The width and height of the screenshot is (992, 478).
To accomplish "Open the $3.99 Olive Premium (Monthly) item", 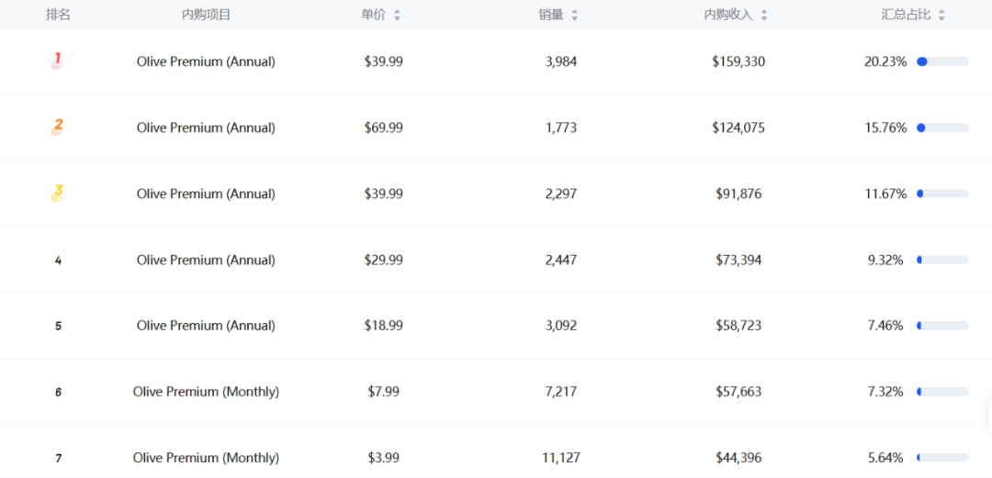I will tap(206, 458).
